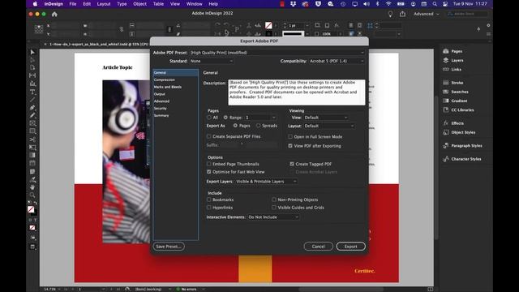Image resolution: width=519 pixels, height=292 pixels.
Task: Open the Object menu
Action: tap(139, 4)
